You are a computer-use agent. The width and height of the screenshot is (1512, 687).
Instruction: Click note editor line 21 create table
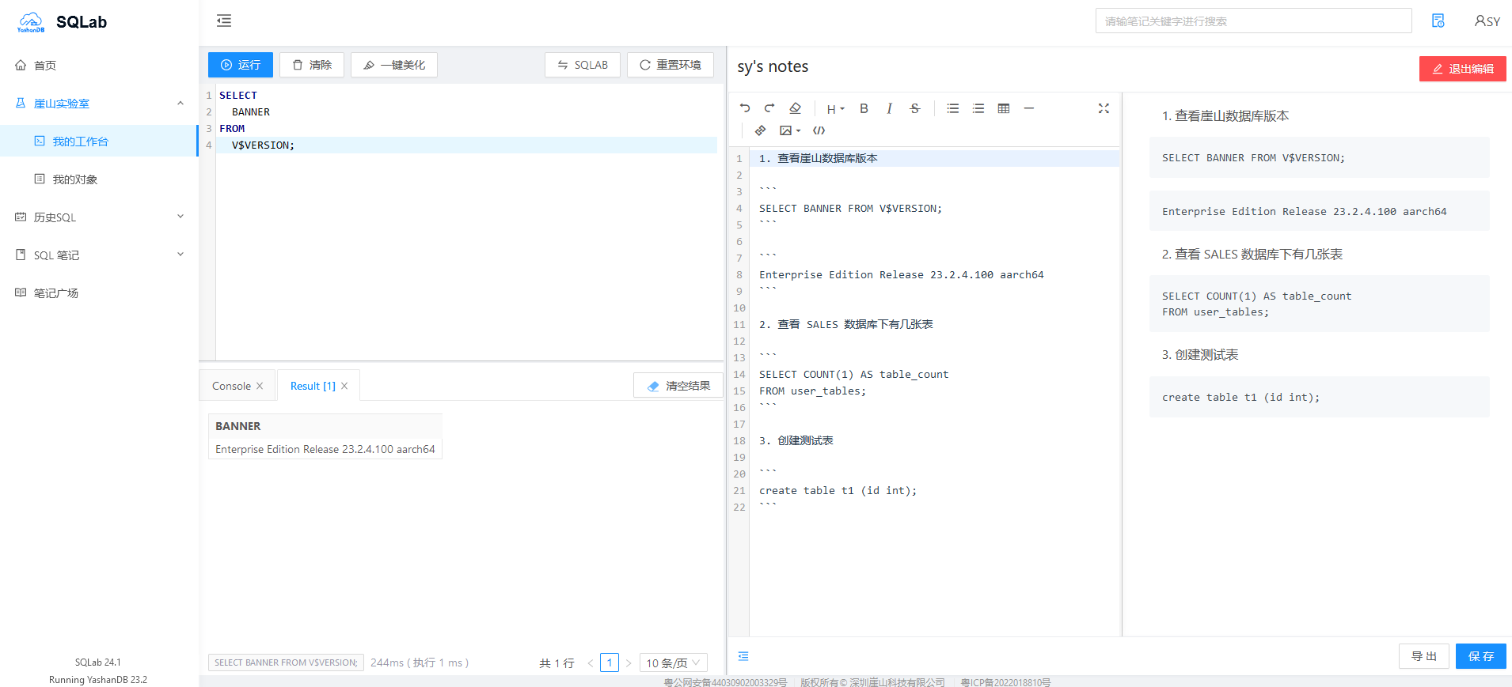[x=838, y=491]
